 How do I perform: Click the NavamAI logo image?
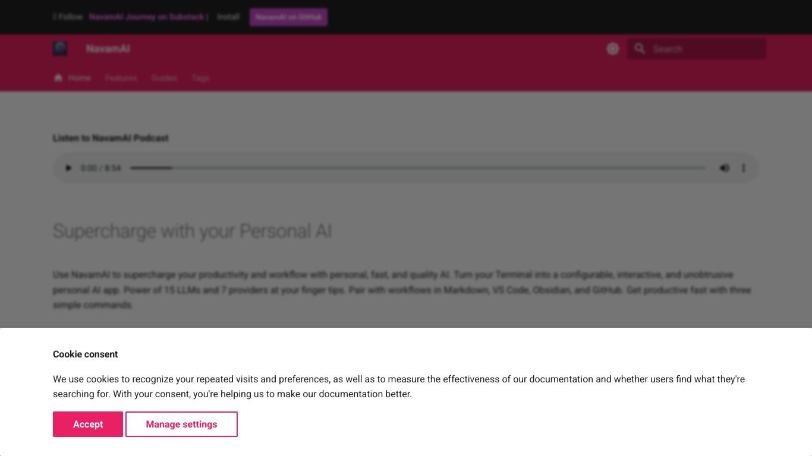click(x=60, y=49)
